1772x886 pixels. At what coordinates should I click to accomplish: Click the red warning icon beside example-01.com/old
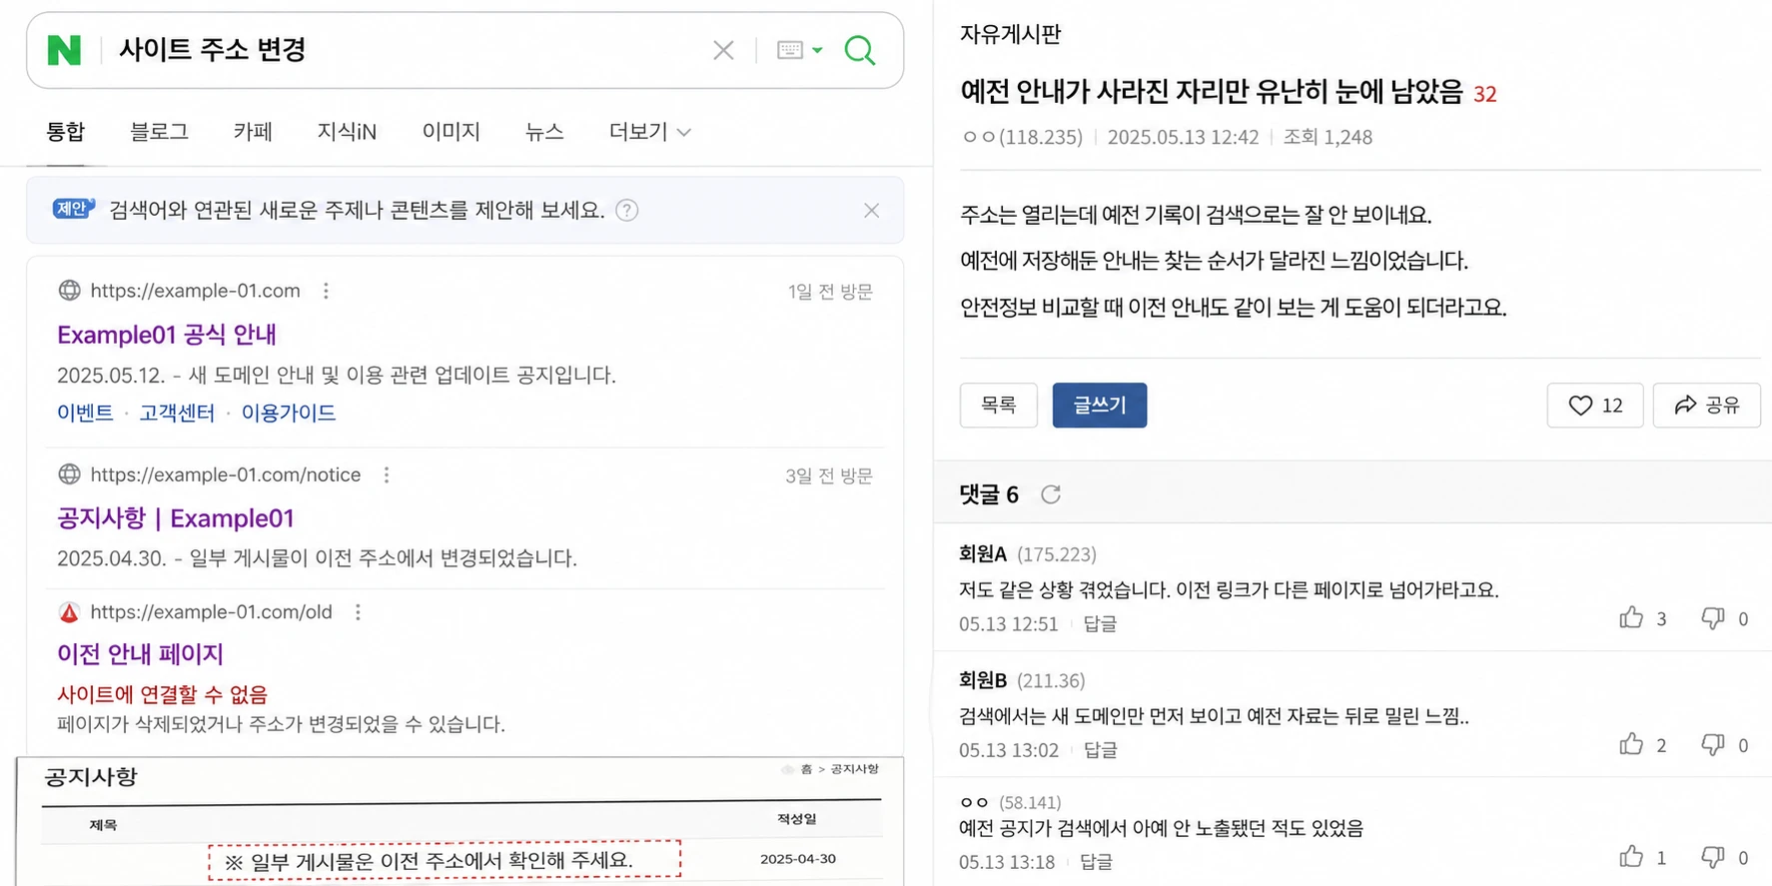point(69,612)
